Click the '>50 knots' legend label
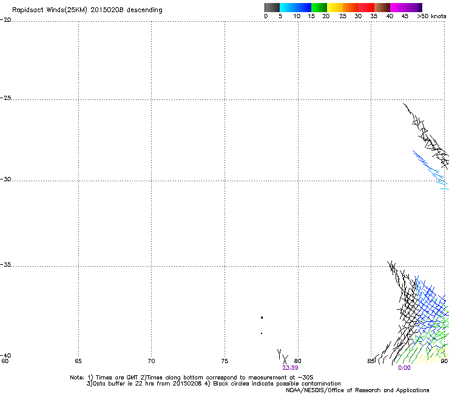The height and width of the screenshot is (394, 449). coord(431,16)
